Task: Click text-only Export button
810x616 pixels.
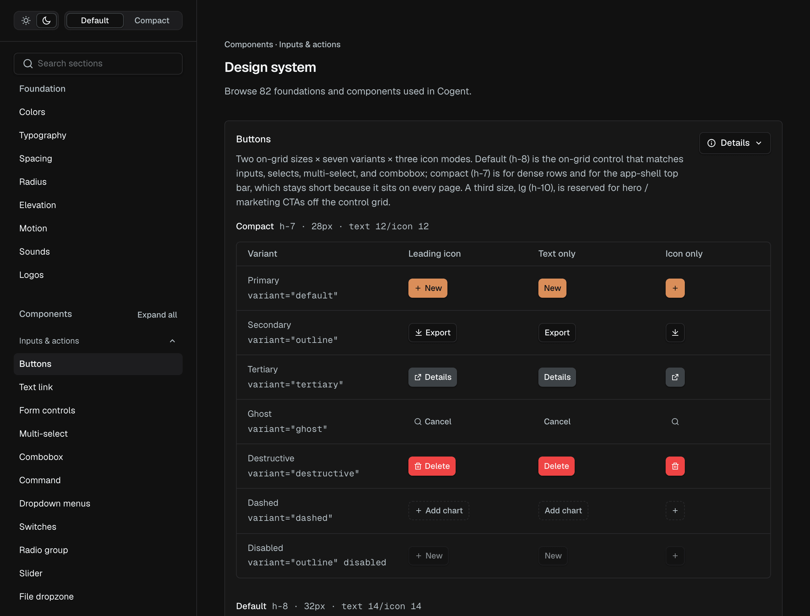Action: pyautogui.click(x=557, y=333)
